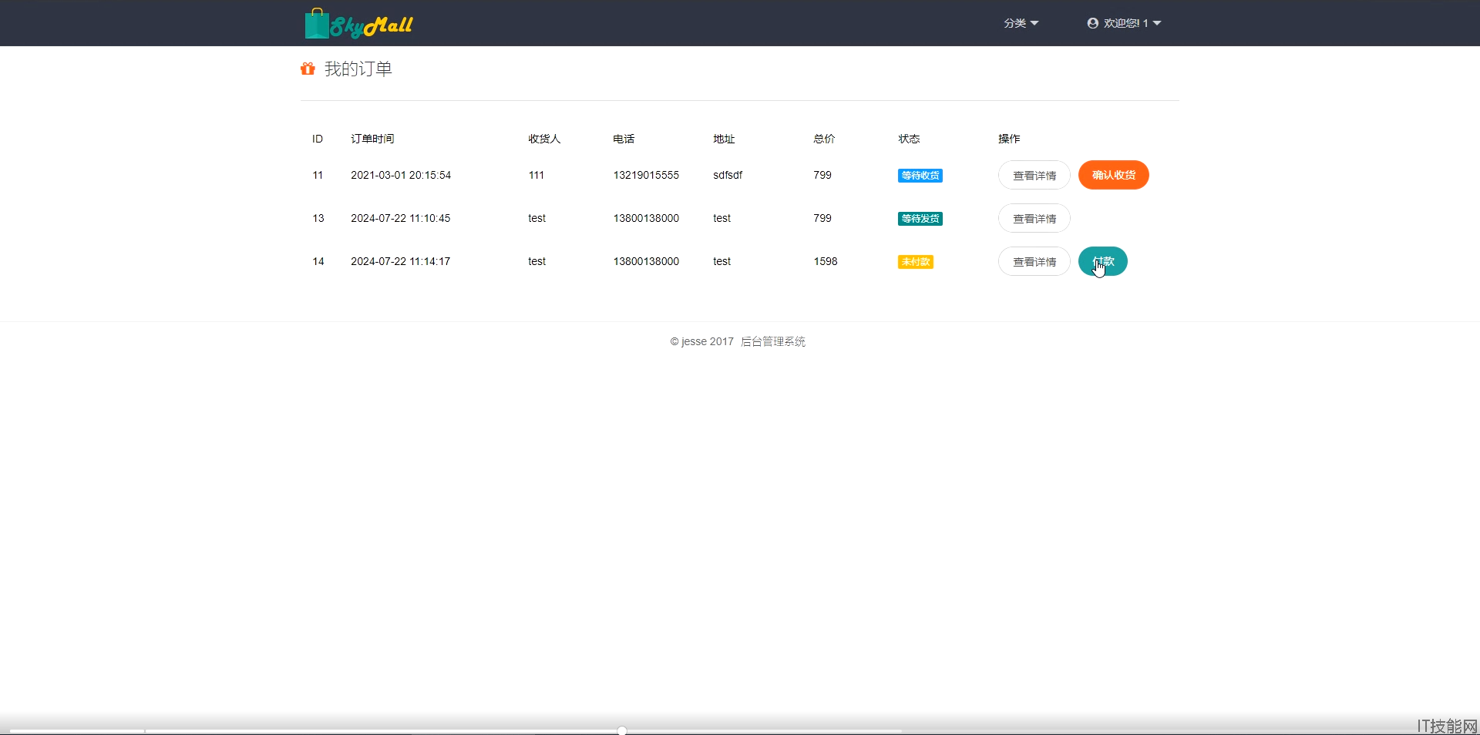The image size is (1480, 735).
Task: Click the 未付款 status badge
Action: coord(916,262)
